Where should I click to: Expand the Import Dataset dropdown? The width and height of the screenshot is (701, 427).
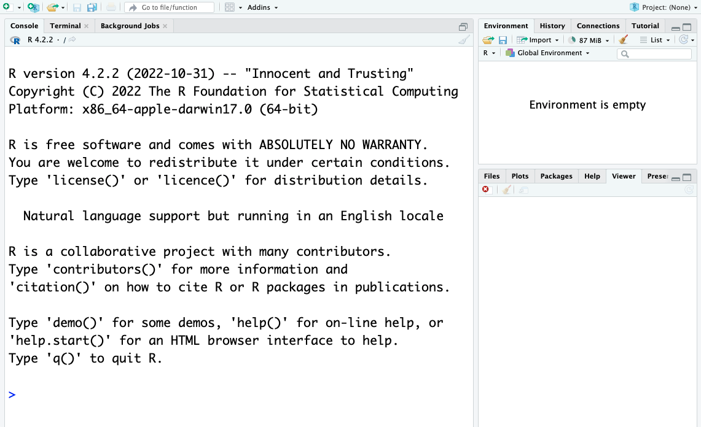click(538, 40)
